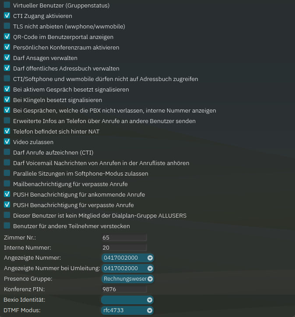The image size is (295, 317).
Task: Focus the Konferenz PIN field
Action: [124, 289]
